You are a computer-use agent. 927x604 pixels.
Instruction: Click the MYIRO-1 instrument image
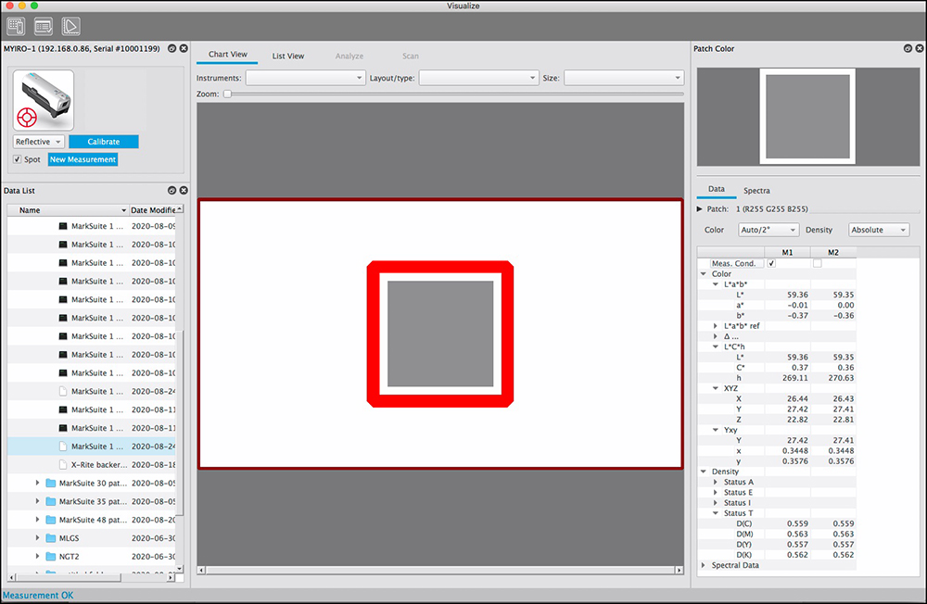pos(44,100)
